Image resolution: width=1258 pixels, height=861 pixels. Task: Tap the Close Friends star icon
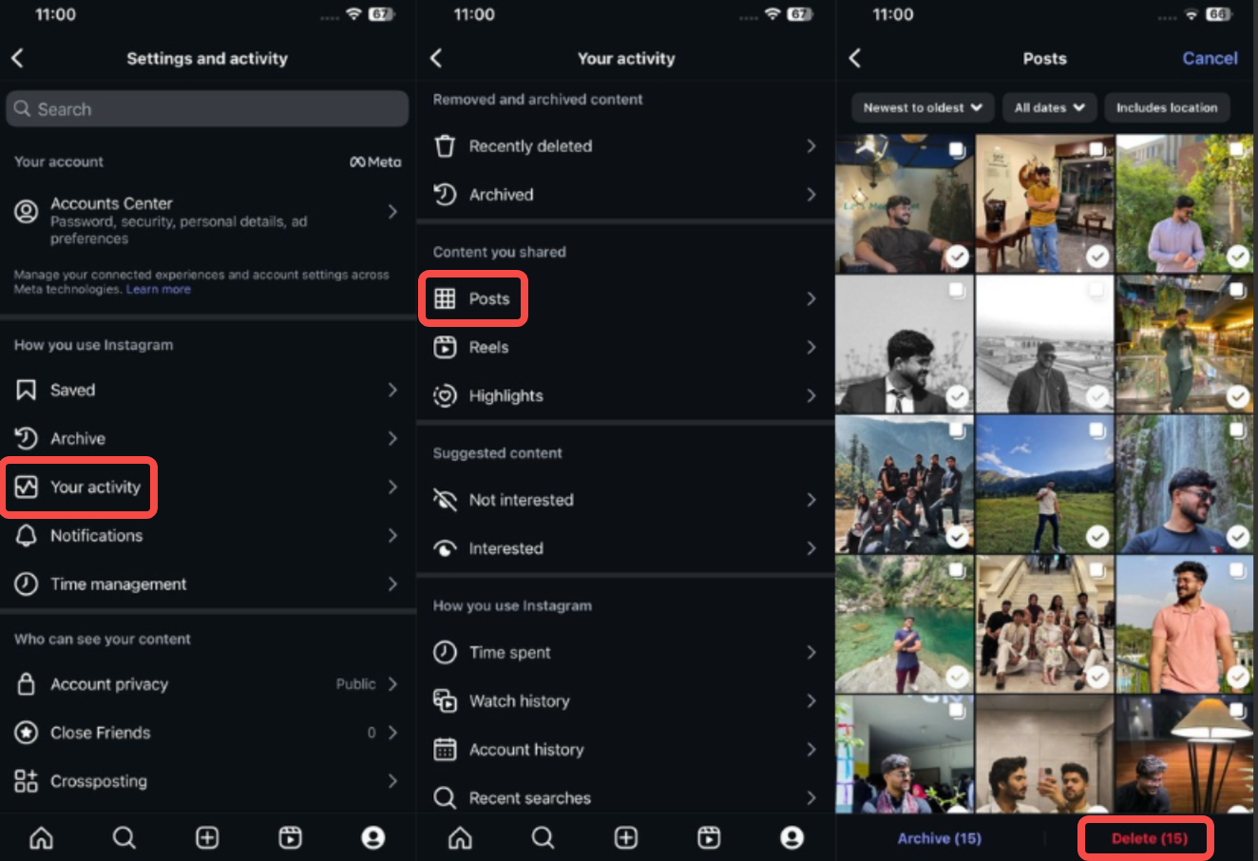point(27,733)
